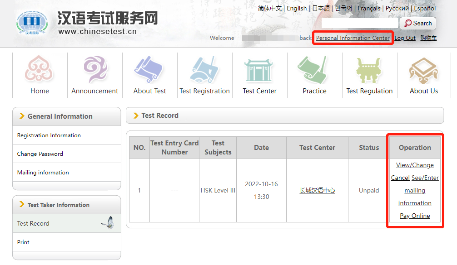457x265 pixels.
Task: Click the About Test scroll icon
Action: coord(149,70)
